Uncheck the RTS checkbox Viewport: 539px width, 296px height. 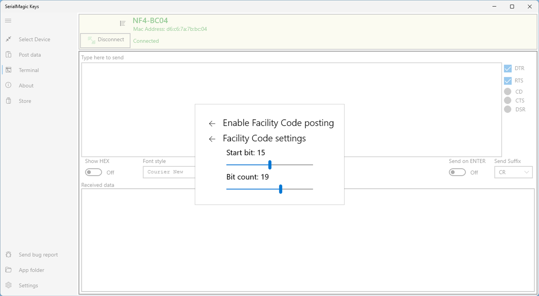click(508, 81)
